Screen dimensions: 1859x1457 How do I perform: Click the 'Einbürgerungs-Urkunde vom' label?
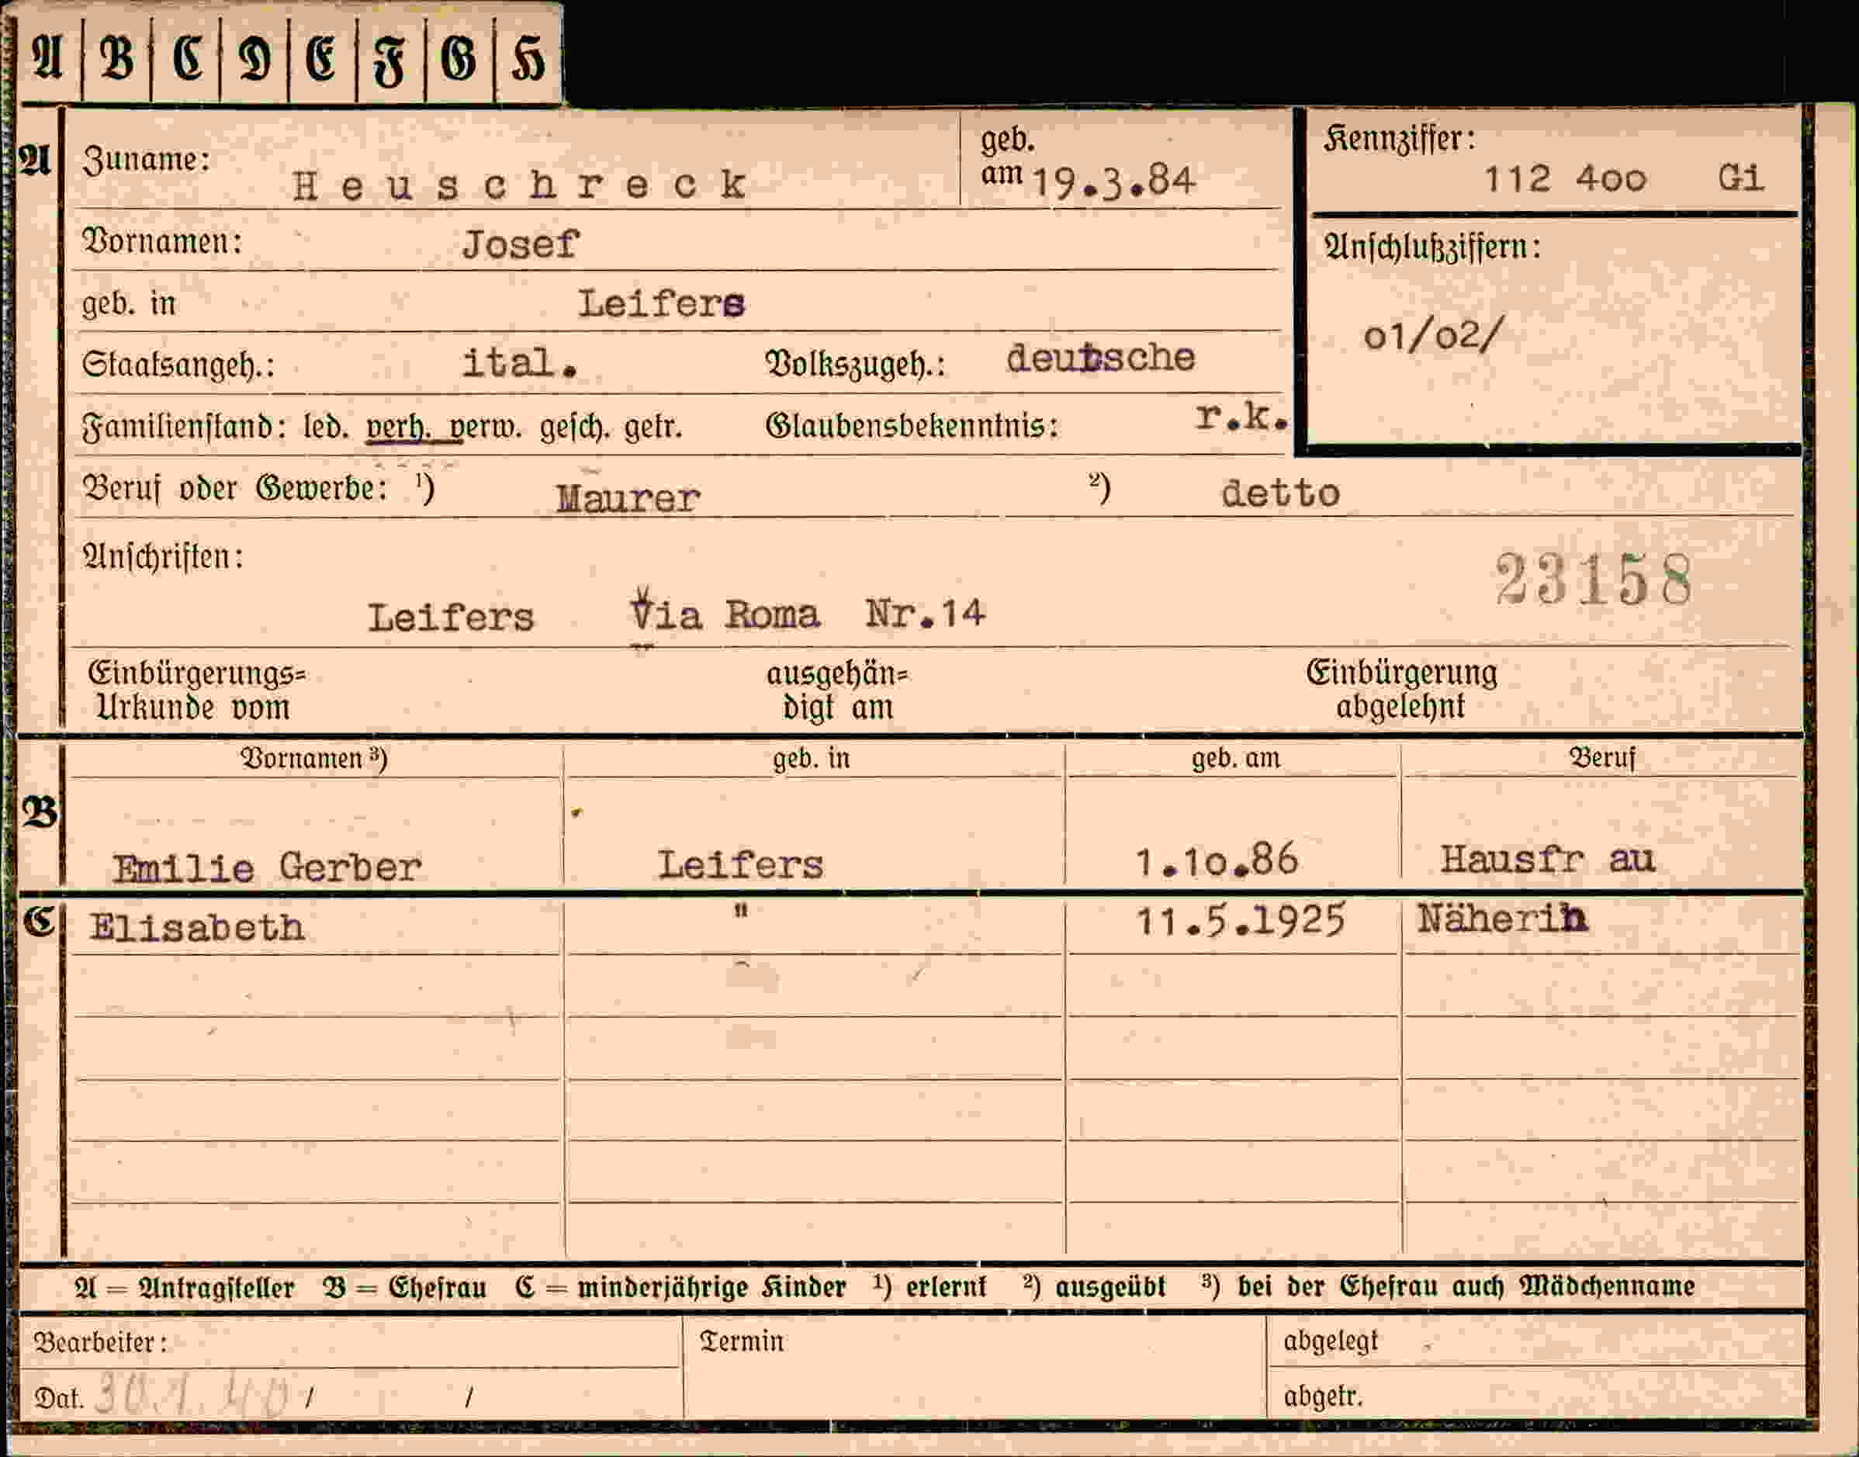[196, 690]
